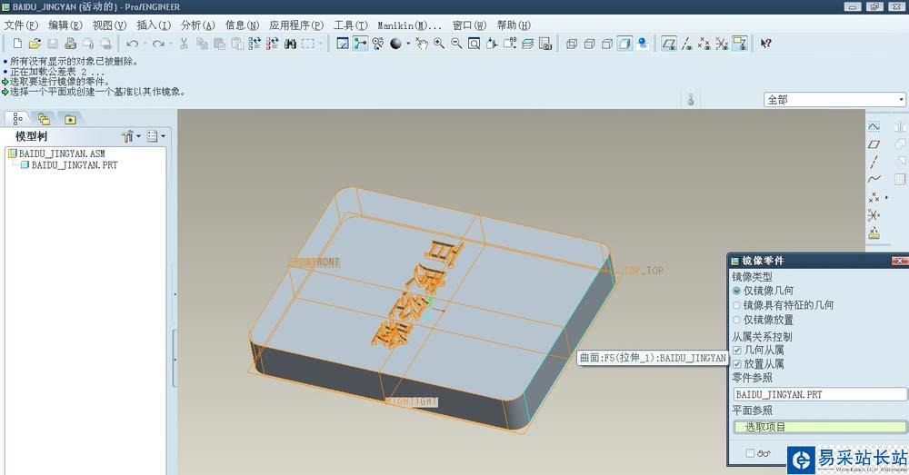Open the 分析(A) menu
This screenshot has width=909, height=475.
197,25
